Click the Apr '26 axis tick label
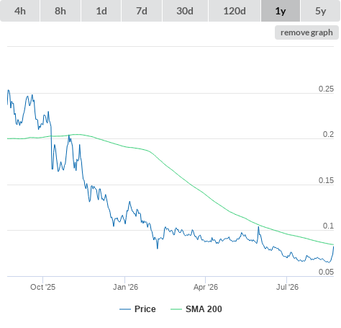Screen dimensions: 341x328 pyautogui.click(x=206, y=287)
